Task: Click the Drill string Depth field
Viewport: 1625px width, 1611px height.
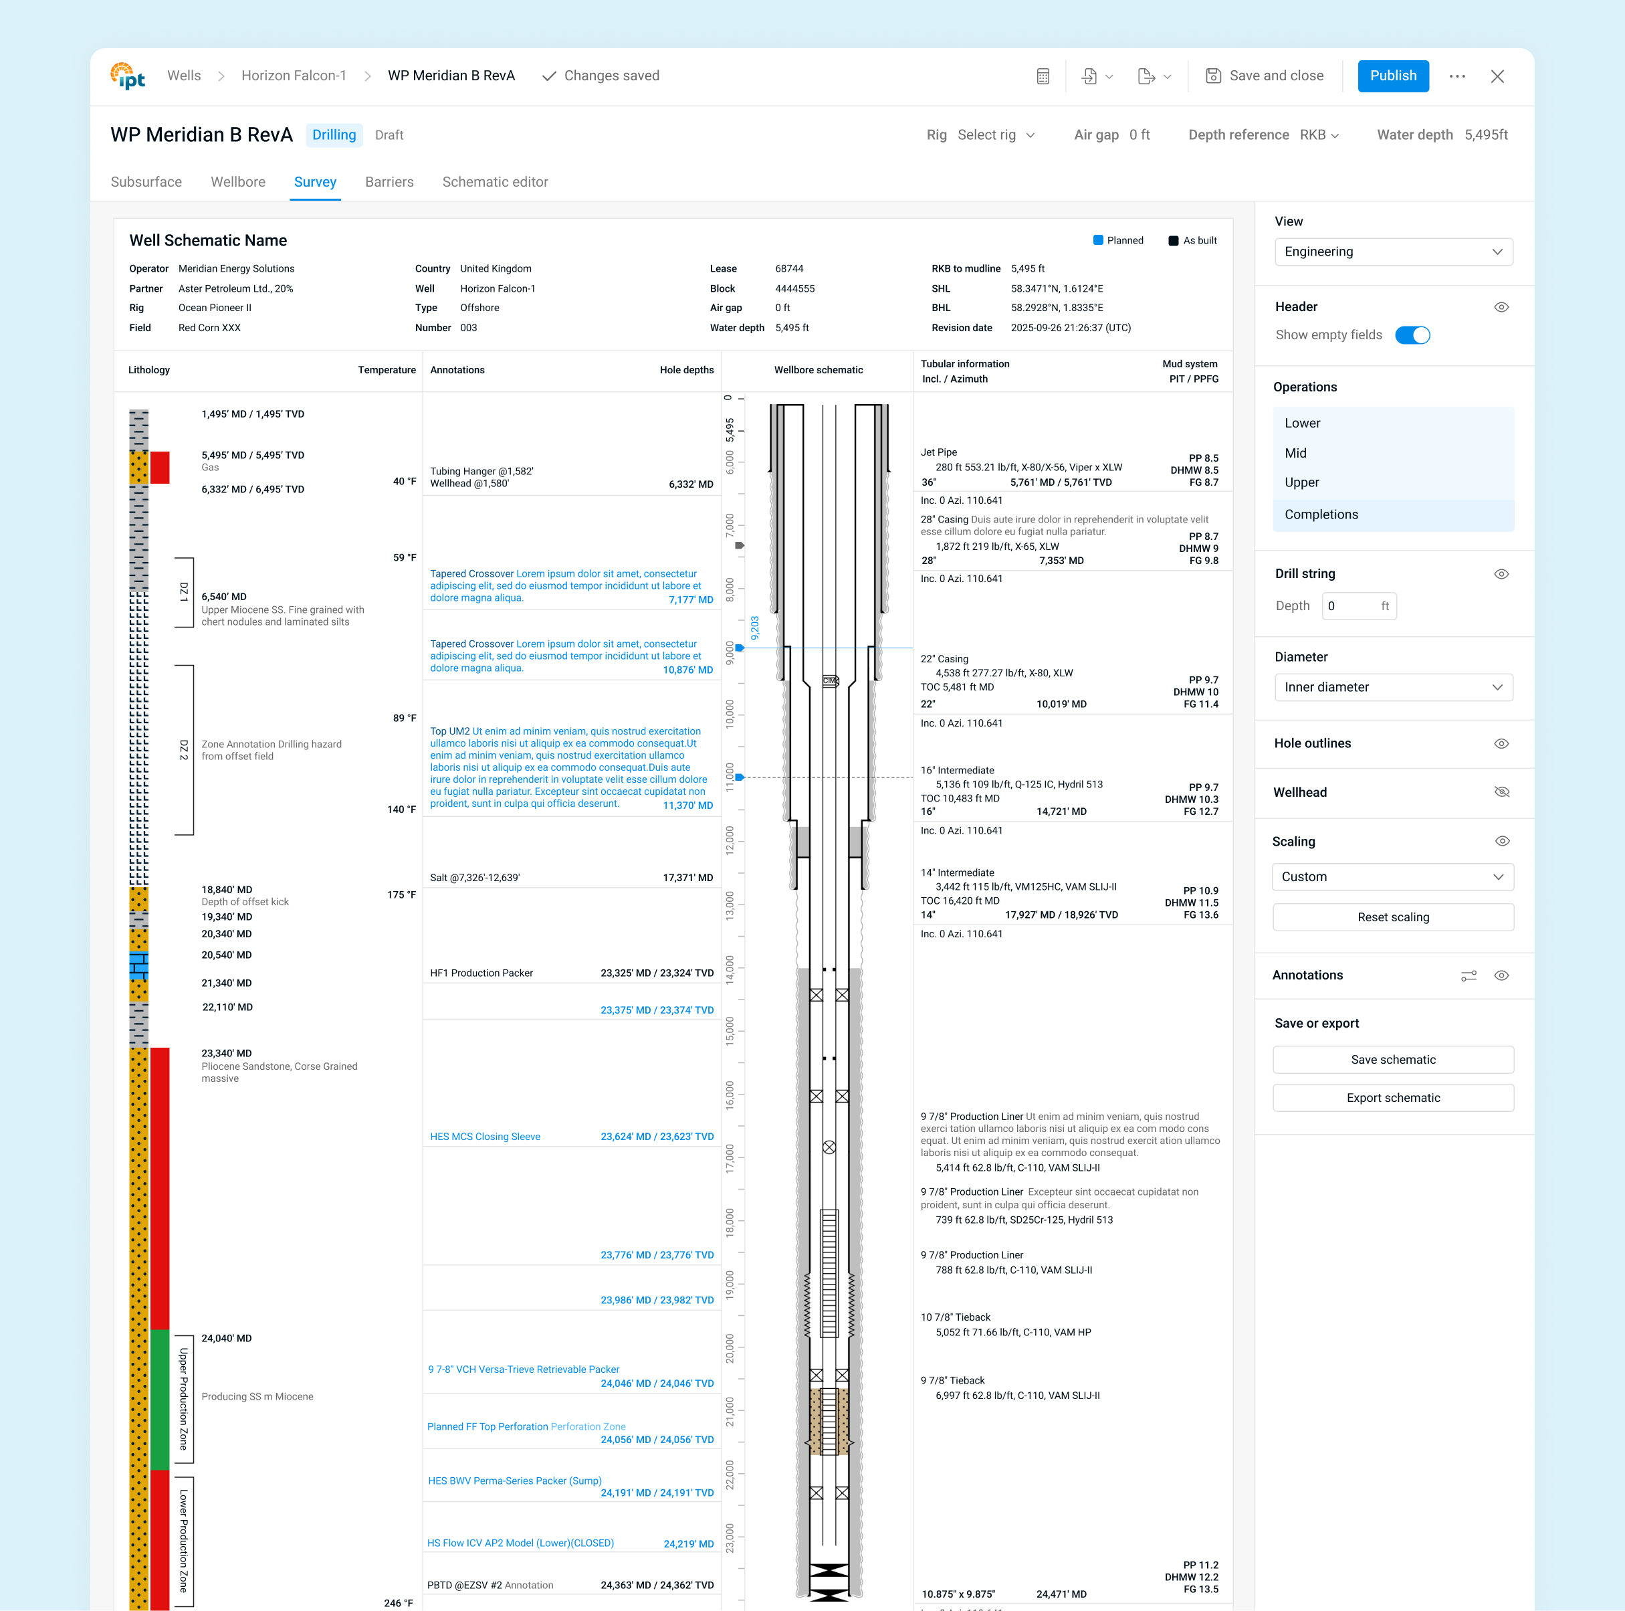Action: 1351,605
